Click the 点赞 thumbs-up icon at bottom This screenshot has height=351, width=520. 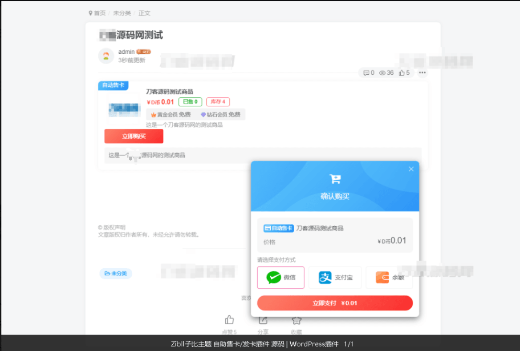[229, 320]
